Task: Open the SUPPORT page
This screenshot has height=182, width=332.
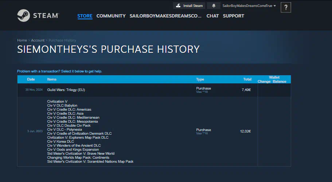Action: [233, 16]
